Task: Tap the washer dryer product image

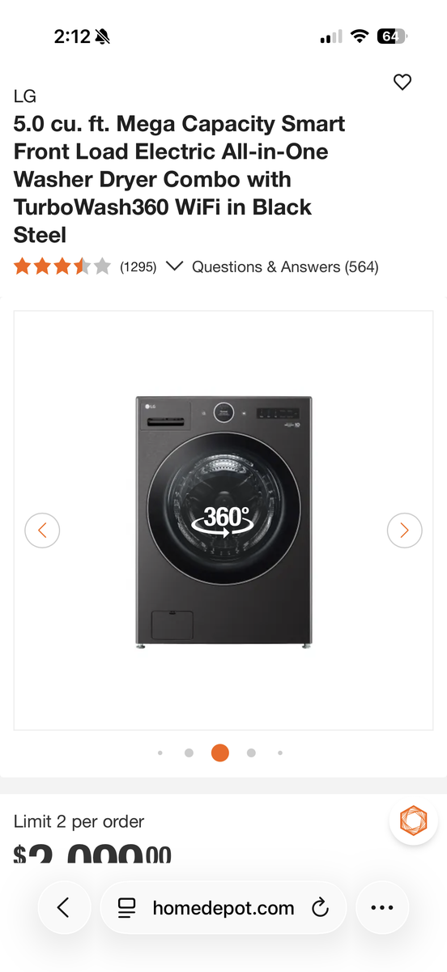Action: click(223, 521)
